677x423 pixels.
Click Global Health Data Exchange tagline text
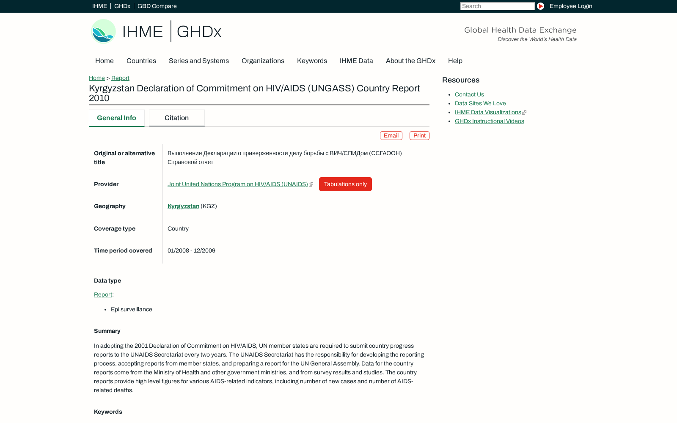click(520, 30)
